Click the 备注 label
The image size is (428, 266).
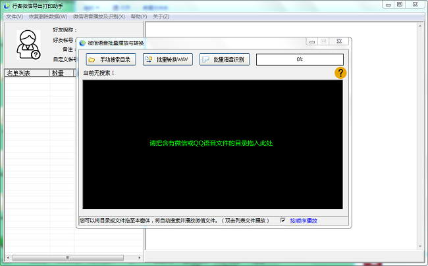69,49
